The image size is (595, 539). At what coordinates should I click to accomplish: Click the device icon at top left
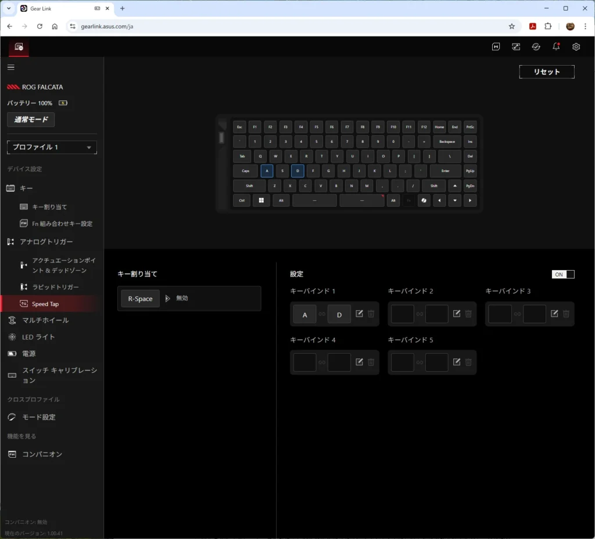19,47
